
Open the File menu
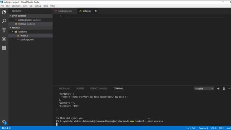click(x=2, y=6)
